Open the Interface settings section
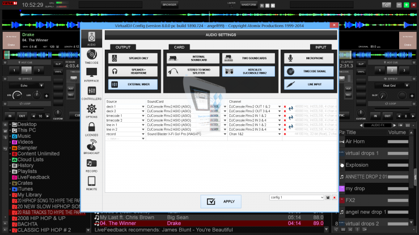419x235 pixels. [91, 75]
